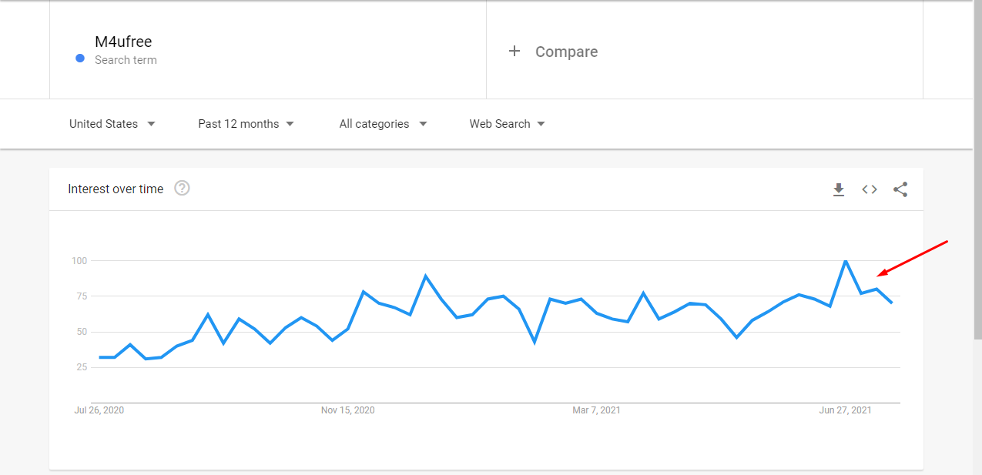
Task: Share the Interest over time chart
Action: (900, 189)
